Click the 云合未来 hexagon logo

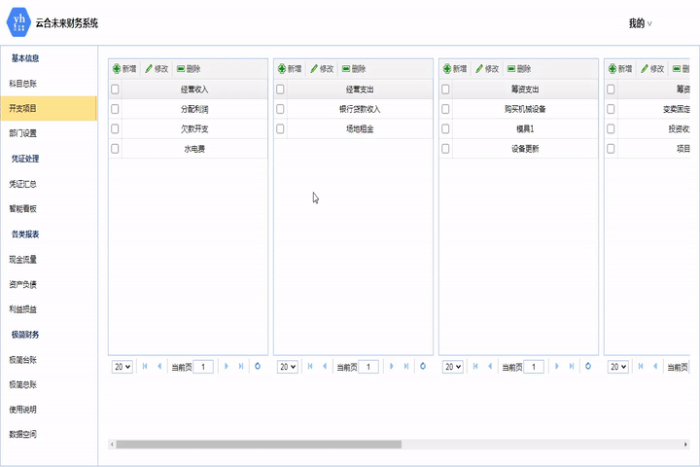coord(17,23)
